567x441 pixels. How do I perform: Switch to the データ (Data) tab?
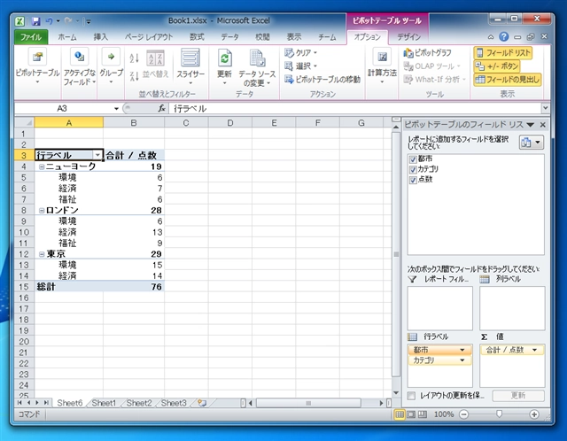(230, 37)
